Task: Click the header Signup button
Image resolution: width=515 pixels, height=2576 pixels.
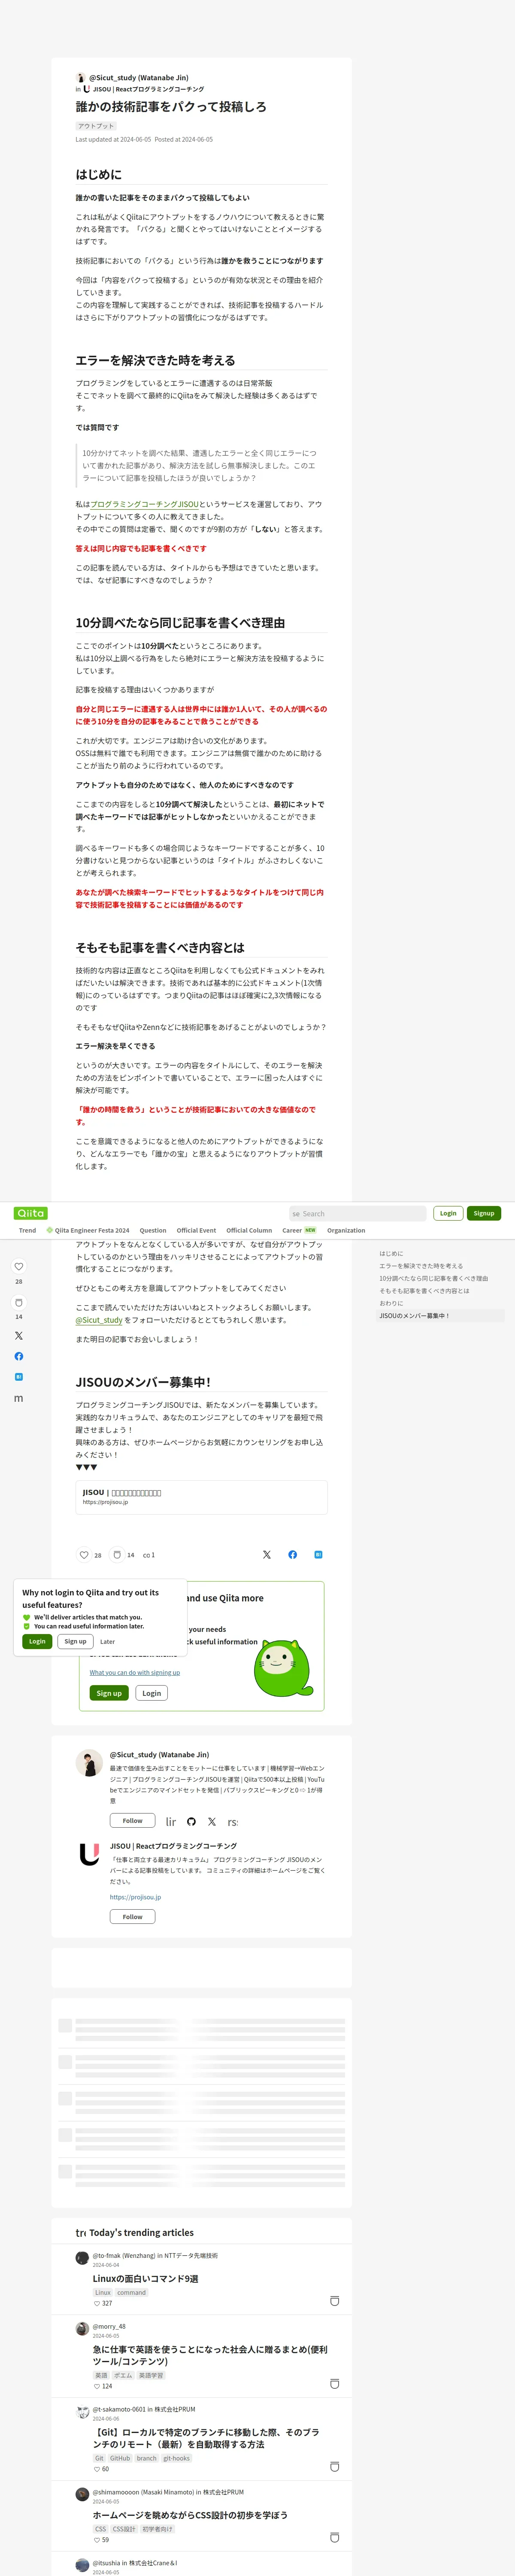Action: [x=484, y=1213]
